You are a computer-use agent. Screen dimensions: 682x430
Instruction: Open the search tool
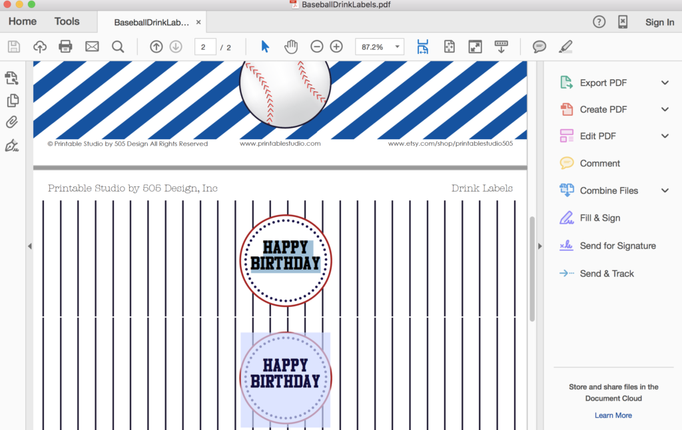pos(118,47)
